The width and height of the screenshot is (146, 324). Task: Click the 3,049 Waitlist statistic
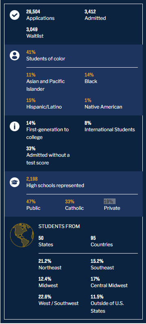(x=35, y=33)
